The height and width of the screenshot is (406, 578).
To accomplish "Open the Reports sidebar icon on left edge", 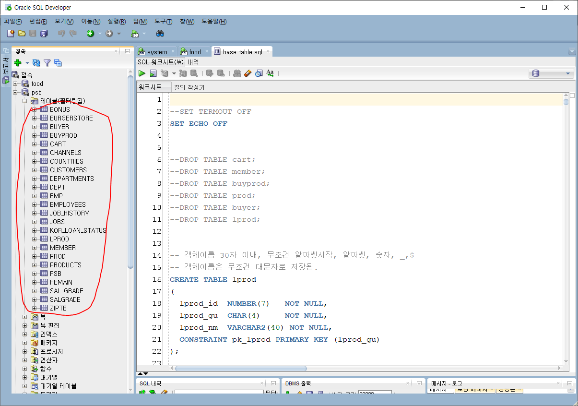I will [x=6, y=81].
